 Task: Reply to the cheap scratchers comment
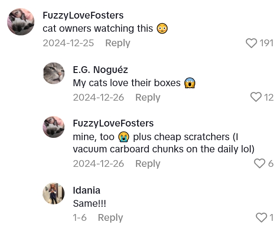tap(148, 164)
